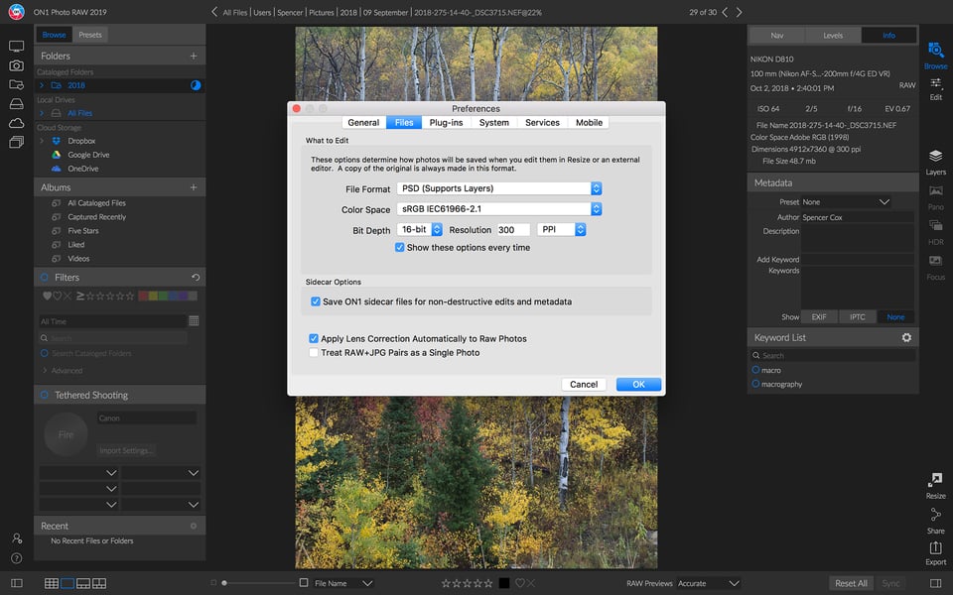The height and width of the screenshot is (595, 953).
Task: Open the Bit Depth 16-bit dropdown
Action: 419,229
